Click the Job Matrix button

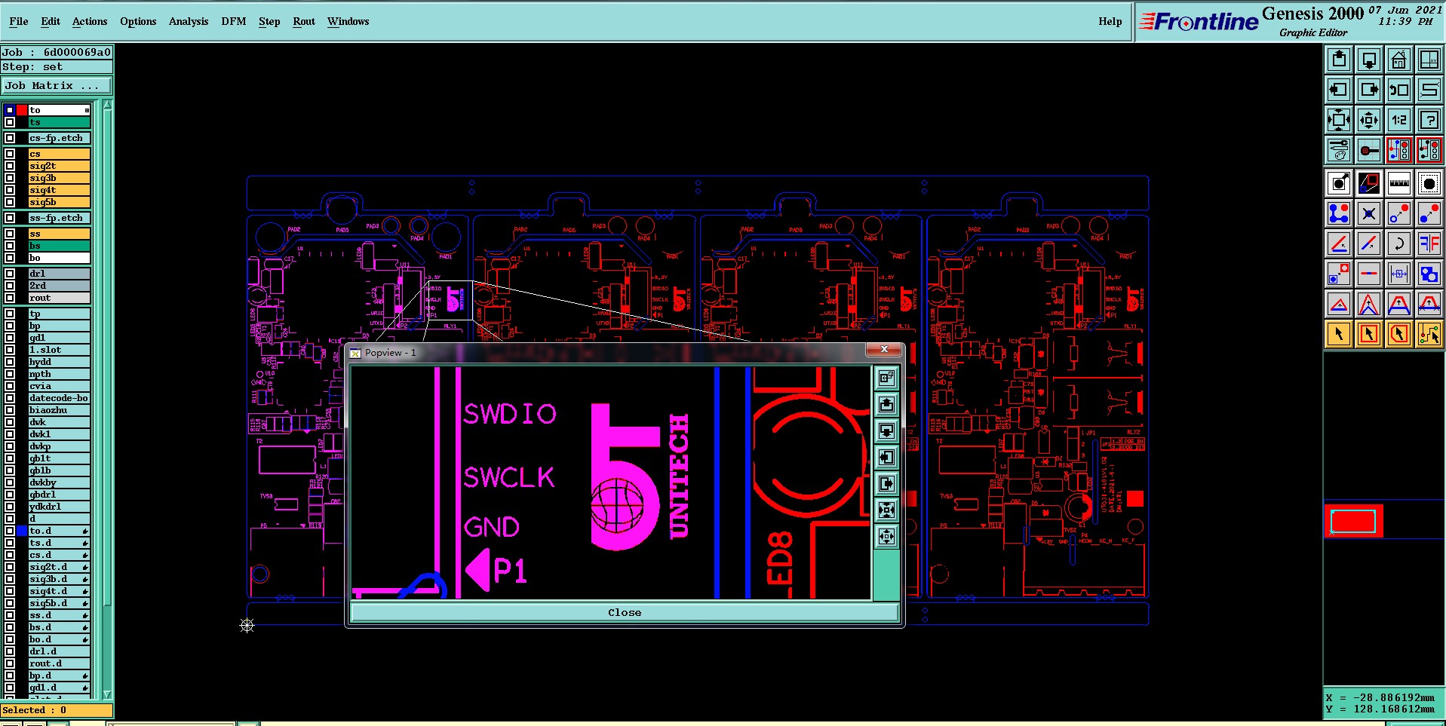click(57, 85)
